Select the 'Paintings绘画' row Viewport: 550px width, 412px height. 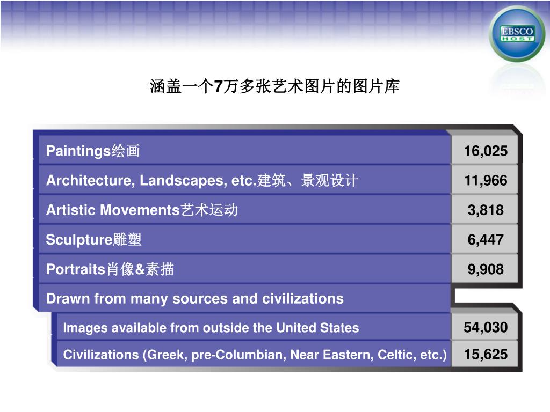[x=244, y=151]
